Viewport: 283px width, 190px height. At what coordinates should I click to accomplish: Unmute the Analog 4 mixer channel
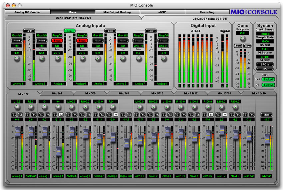[x=61, y=115]
